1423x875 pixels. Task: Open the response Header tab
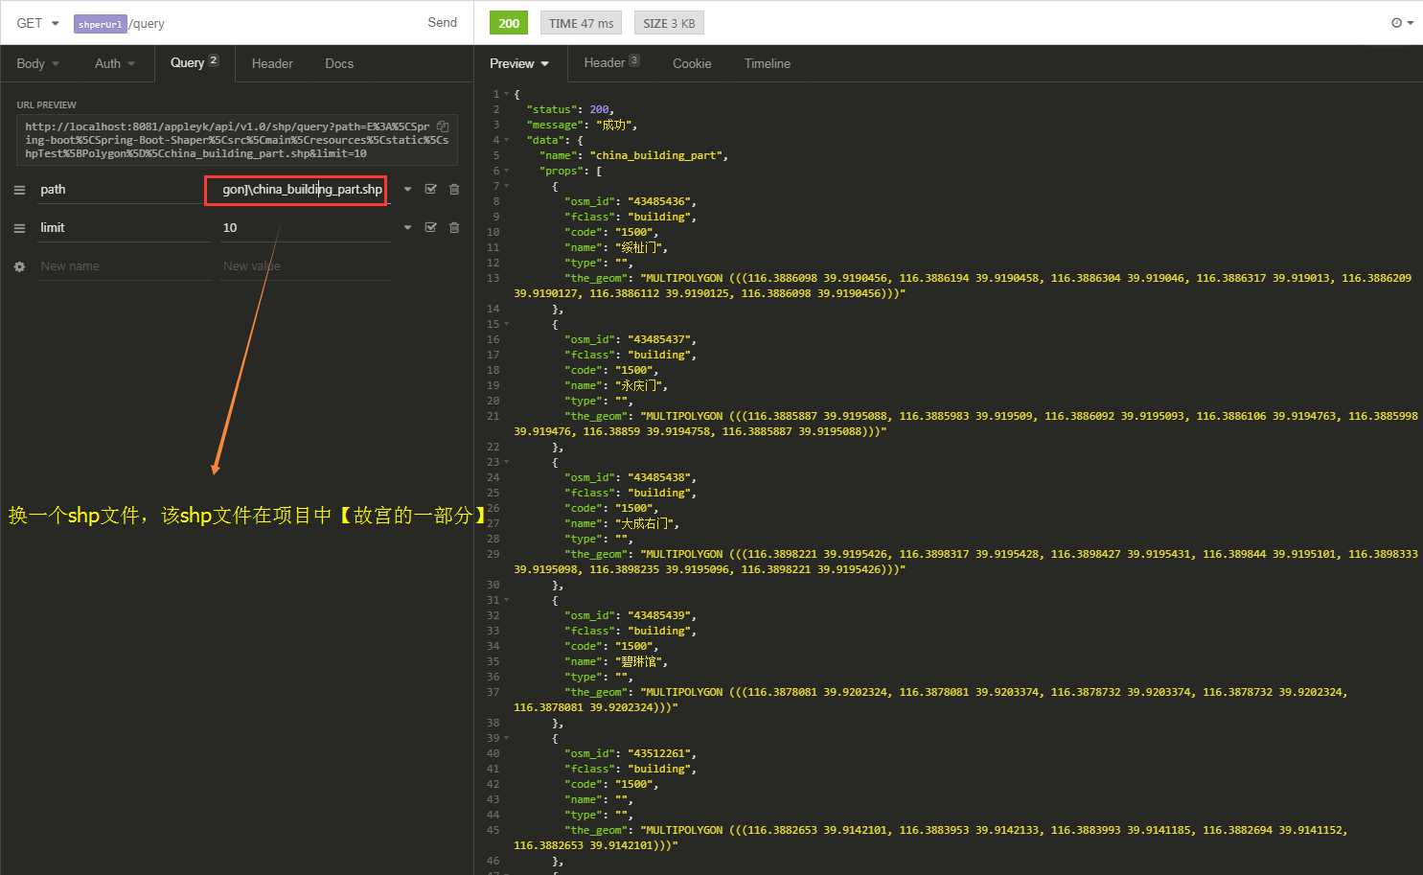pyautogui.click(x=611, y=62)
